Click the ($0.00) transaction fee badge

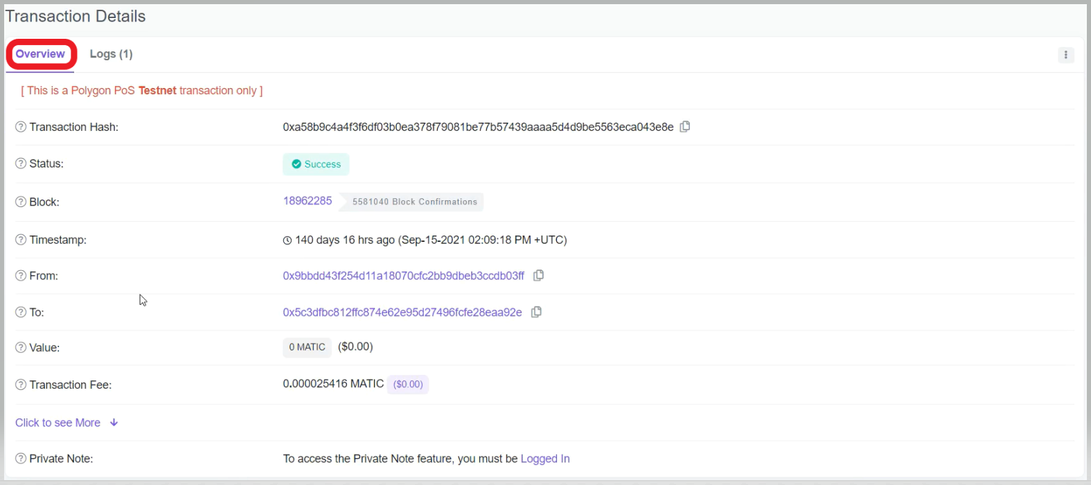(x=408, y=385)
